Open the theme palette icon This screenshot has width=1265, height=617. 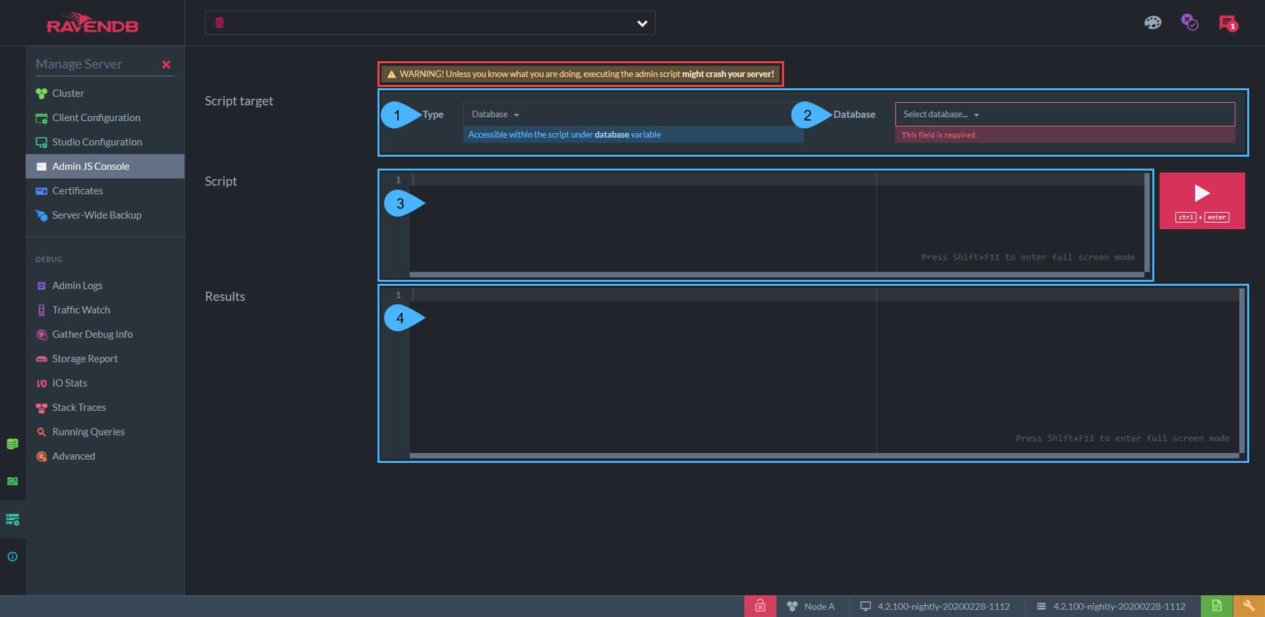1152,23
